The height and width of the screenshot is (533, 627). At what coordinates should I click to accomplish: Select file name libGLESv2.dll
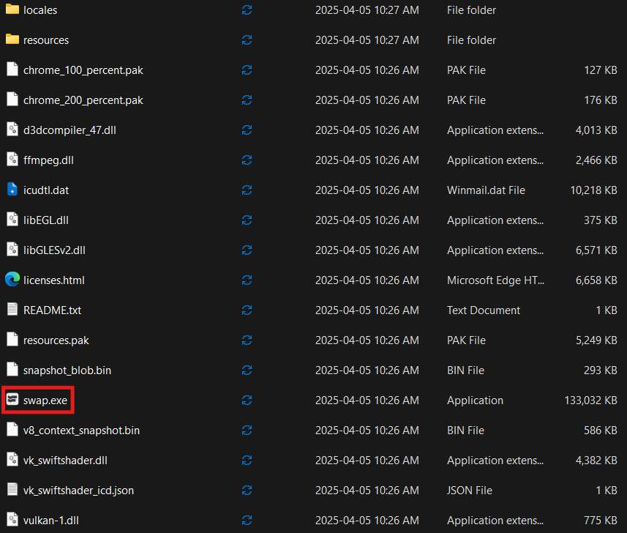tap(54, 250)
